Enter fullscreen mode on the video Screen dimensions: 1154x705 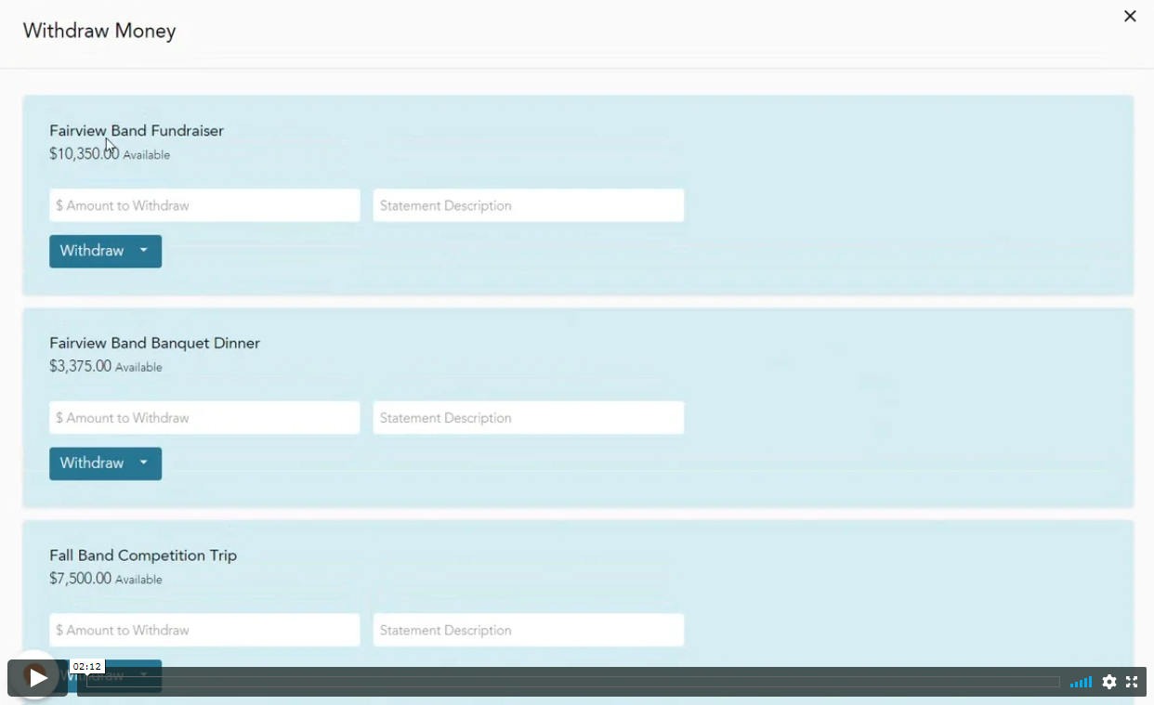1132,682
